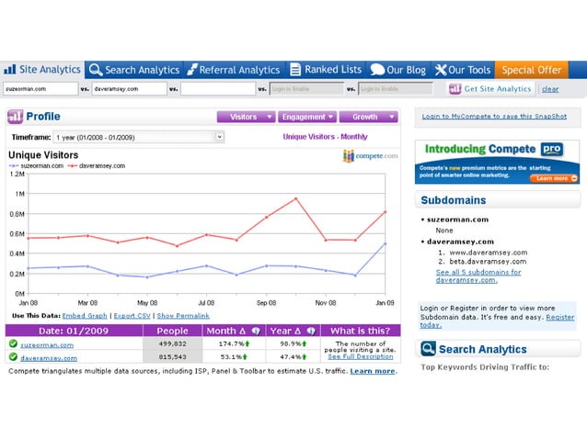Screen dimensions: 587x439
Task: Expand the Growth dropdown menu
Action: tap(369, 117)
